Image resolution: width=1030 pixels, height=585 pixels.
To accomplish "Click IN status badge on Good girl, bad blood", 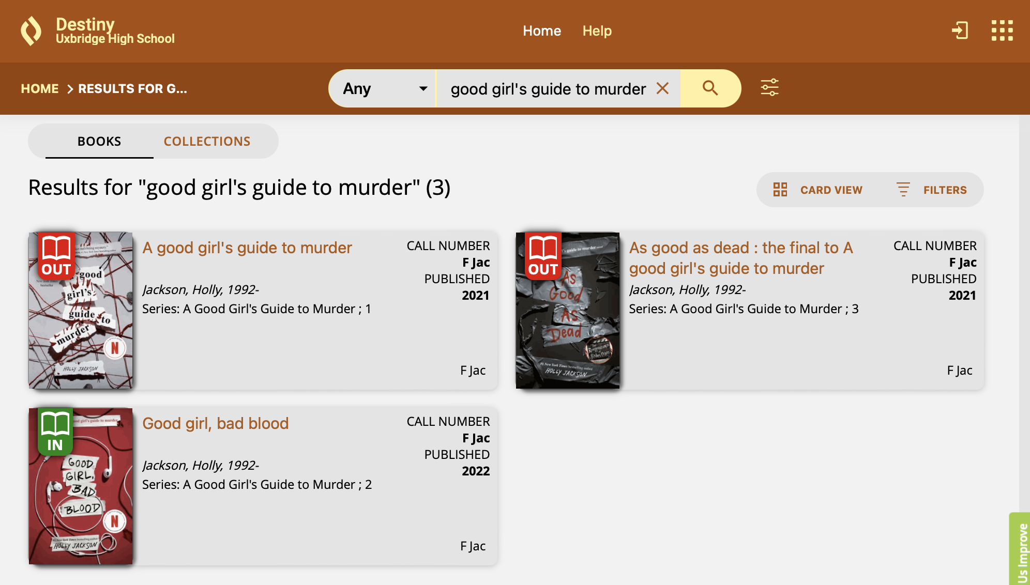I will click(55, 432).
